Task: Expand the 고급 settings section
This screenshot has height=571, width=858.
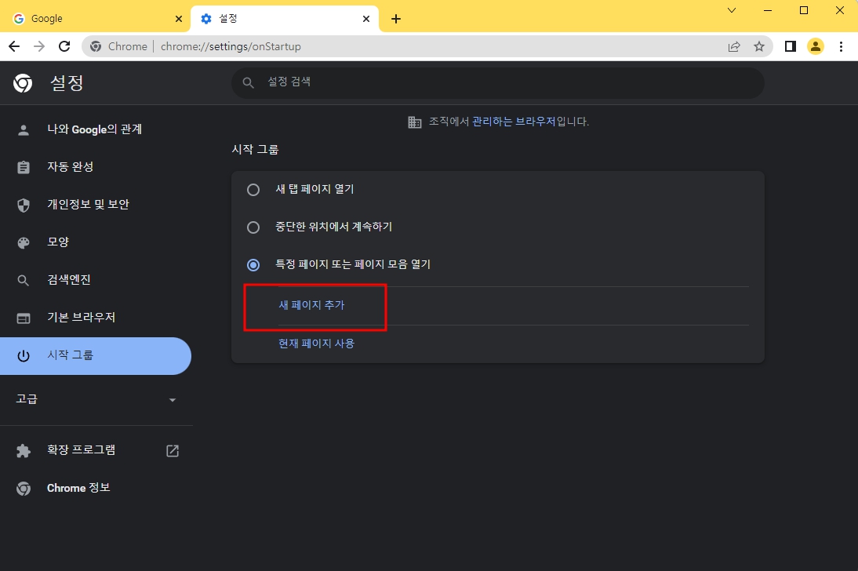Action: tap(172, 398)
